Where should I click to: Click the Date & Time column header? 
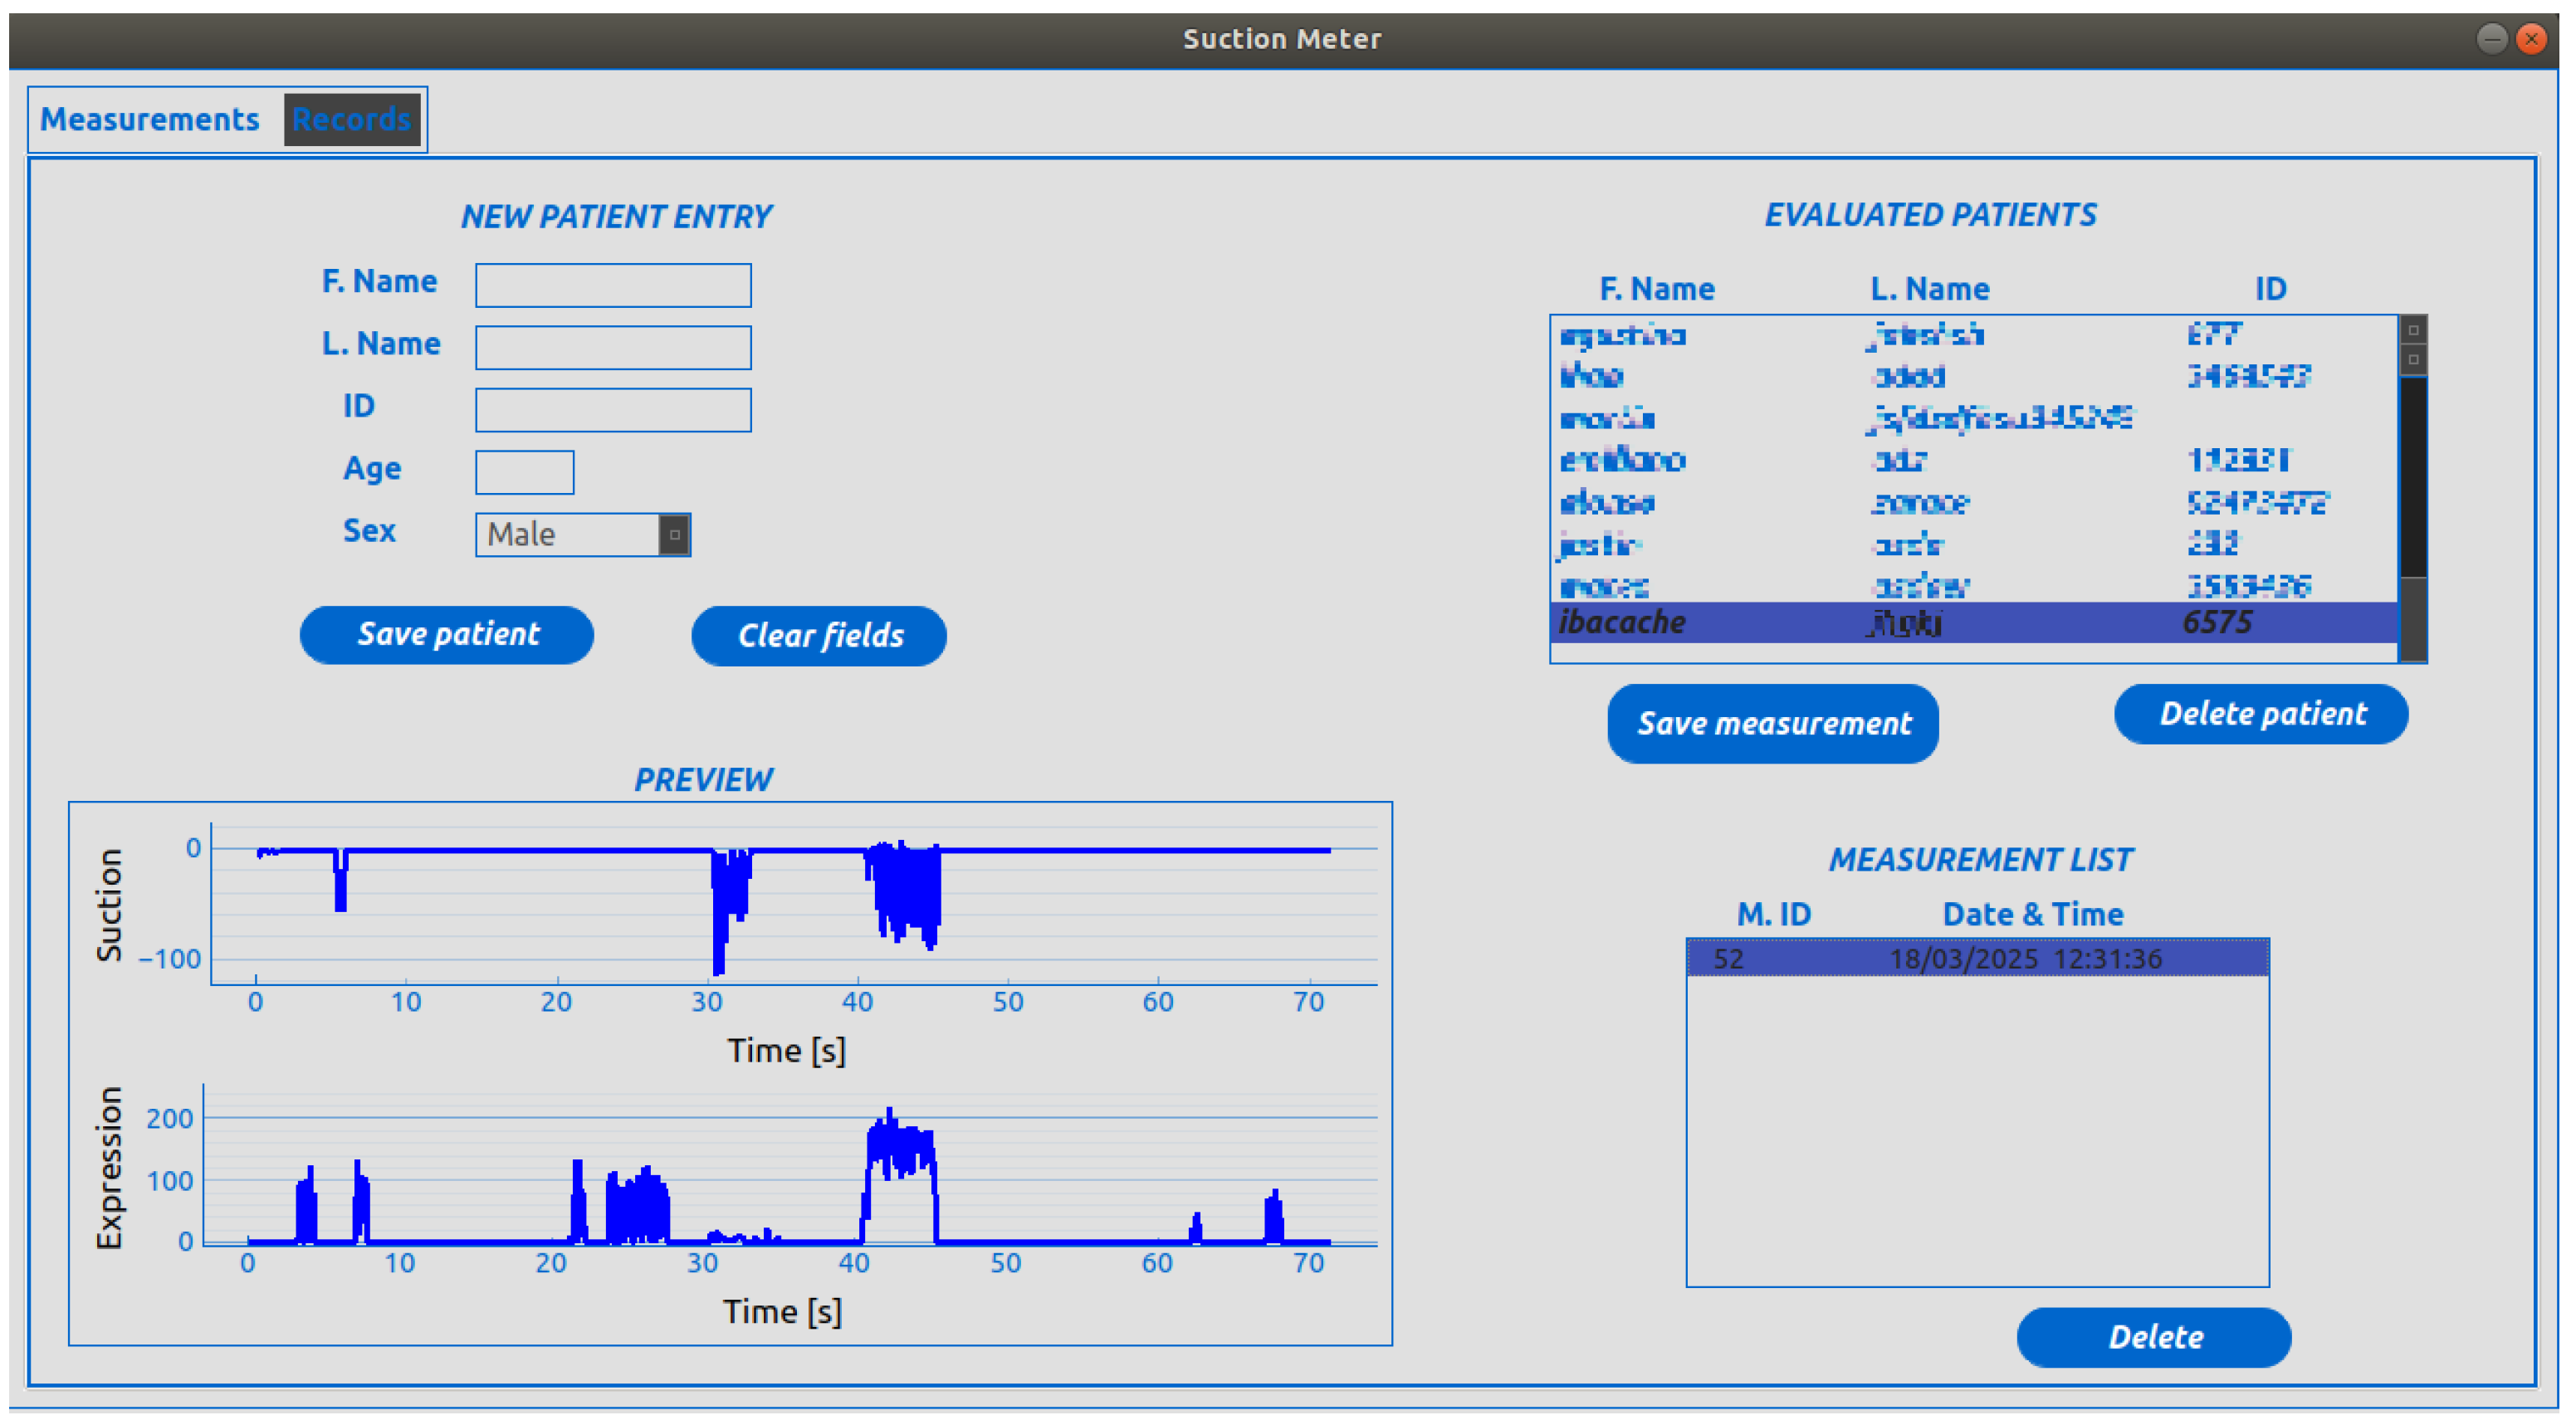tap(2032, 914)
